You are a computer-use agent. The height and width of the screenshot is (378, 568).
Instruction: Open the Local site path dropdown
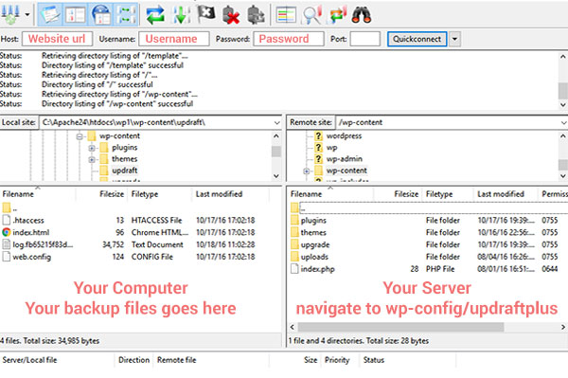(x=276, y=123)
